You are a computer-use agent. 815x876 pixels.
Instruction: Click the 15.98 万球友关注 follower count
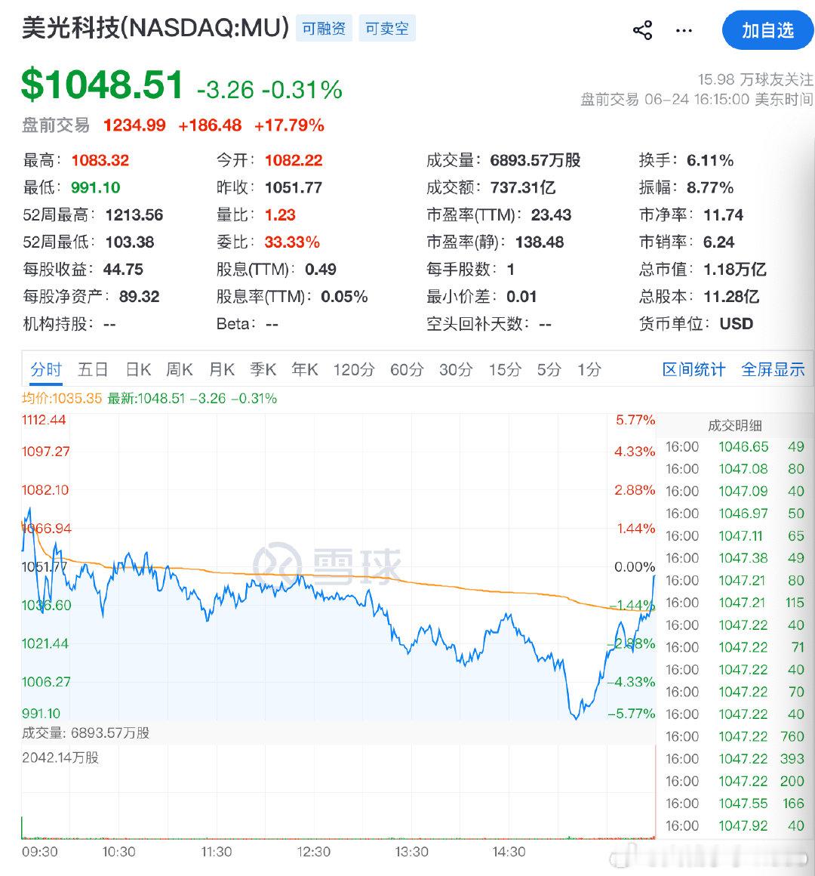tap(756, 79)
